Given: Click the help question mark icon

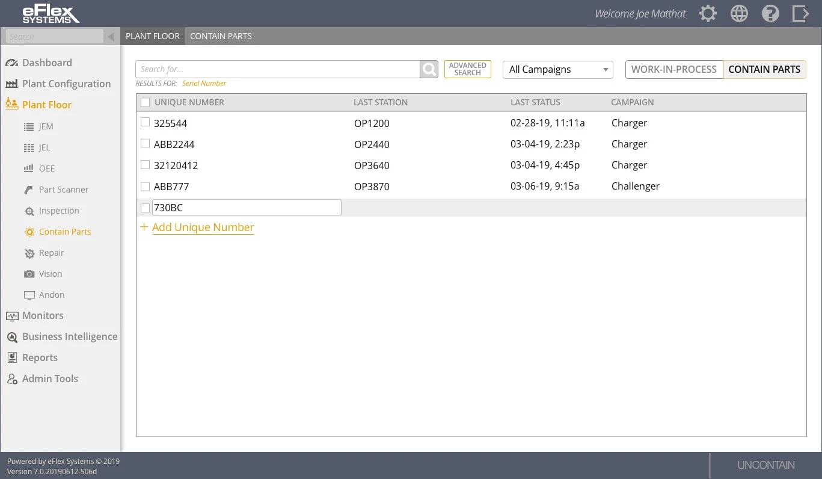Looking at the screenshot, I should point(770,14).
